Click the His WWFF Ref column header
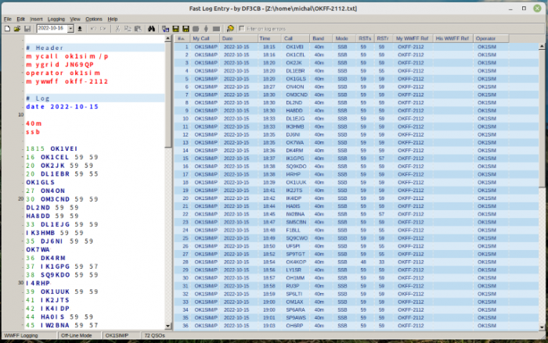 click(x=453, y=38)
